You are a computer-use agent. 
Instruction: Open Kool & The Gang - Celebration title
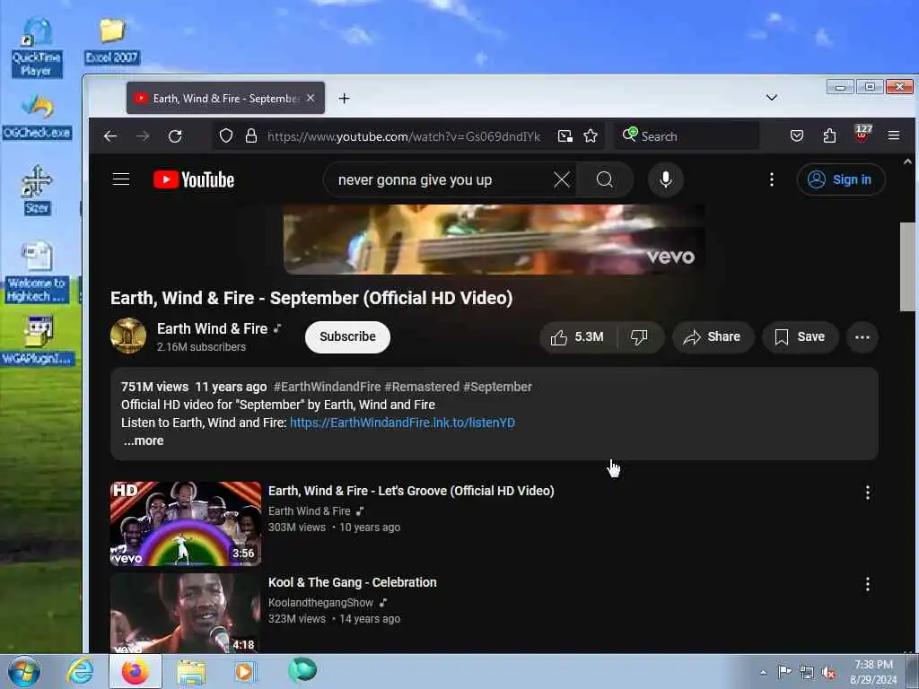[352, 582]
